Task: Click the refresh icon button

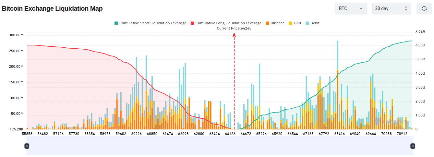Action: [424, 8]
